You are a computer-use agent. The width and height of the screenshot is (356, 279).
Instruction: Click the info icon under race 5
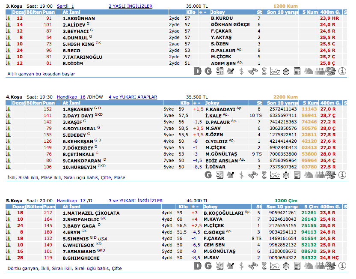coord(342,266)
